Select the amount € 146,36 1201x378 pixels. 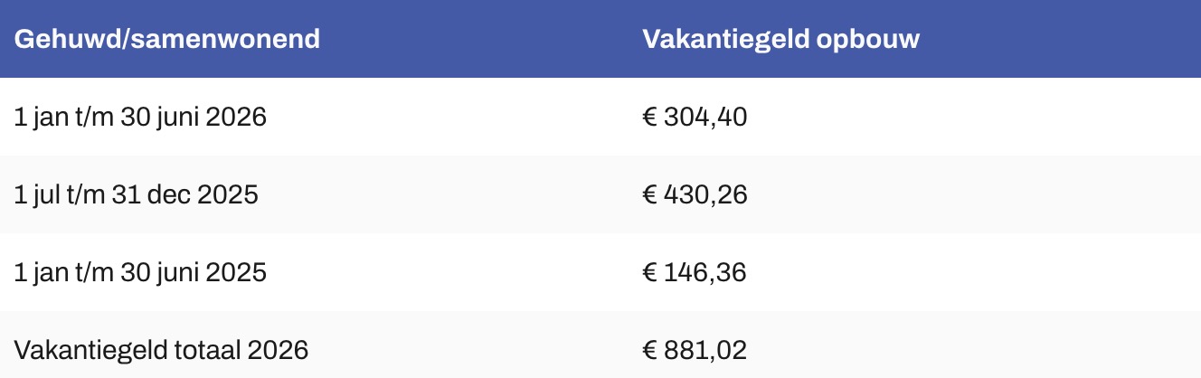[694, 272]
